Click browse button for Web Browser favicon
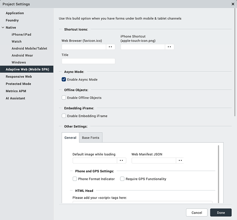237x220 pixels. (111, 47)
